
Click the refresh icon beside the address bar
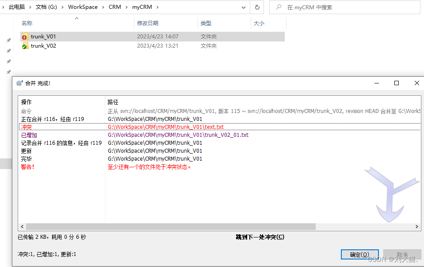(x=257, y=8)
